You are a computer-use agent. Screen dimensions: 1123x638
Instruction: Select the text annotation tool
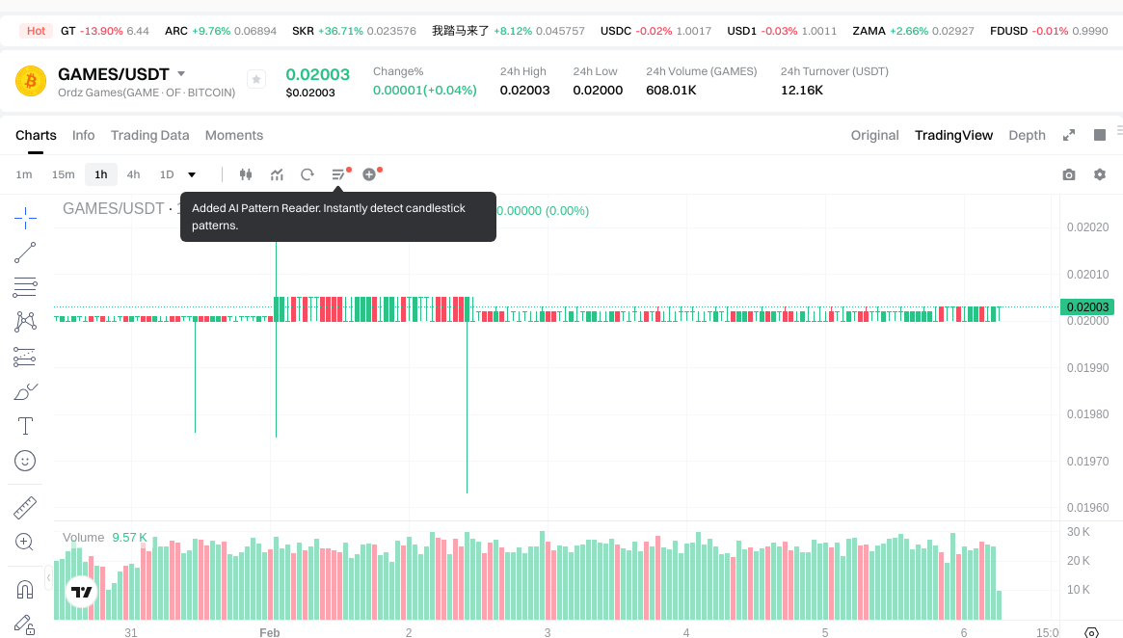coord(25,426)
